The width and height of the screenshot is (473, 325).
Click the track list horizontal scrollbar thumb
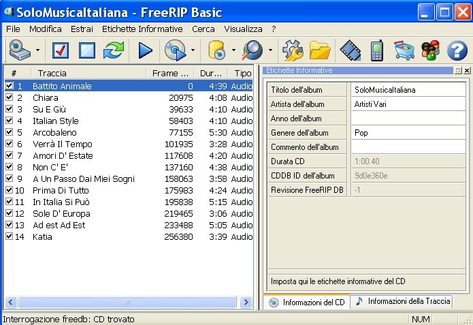click(x=127, y=302)
